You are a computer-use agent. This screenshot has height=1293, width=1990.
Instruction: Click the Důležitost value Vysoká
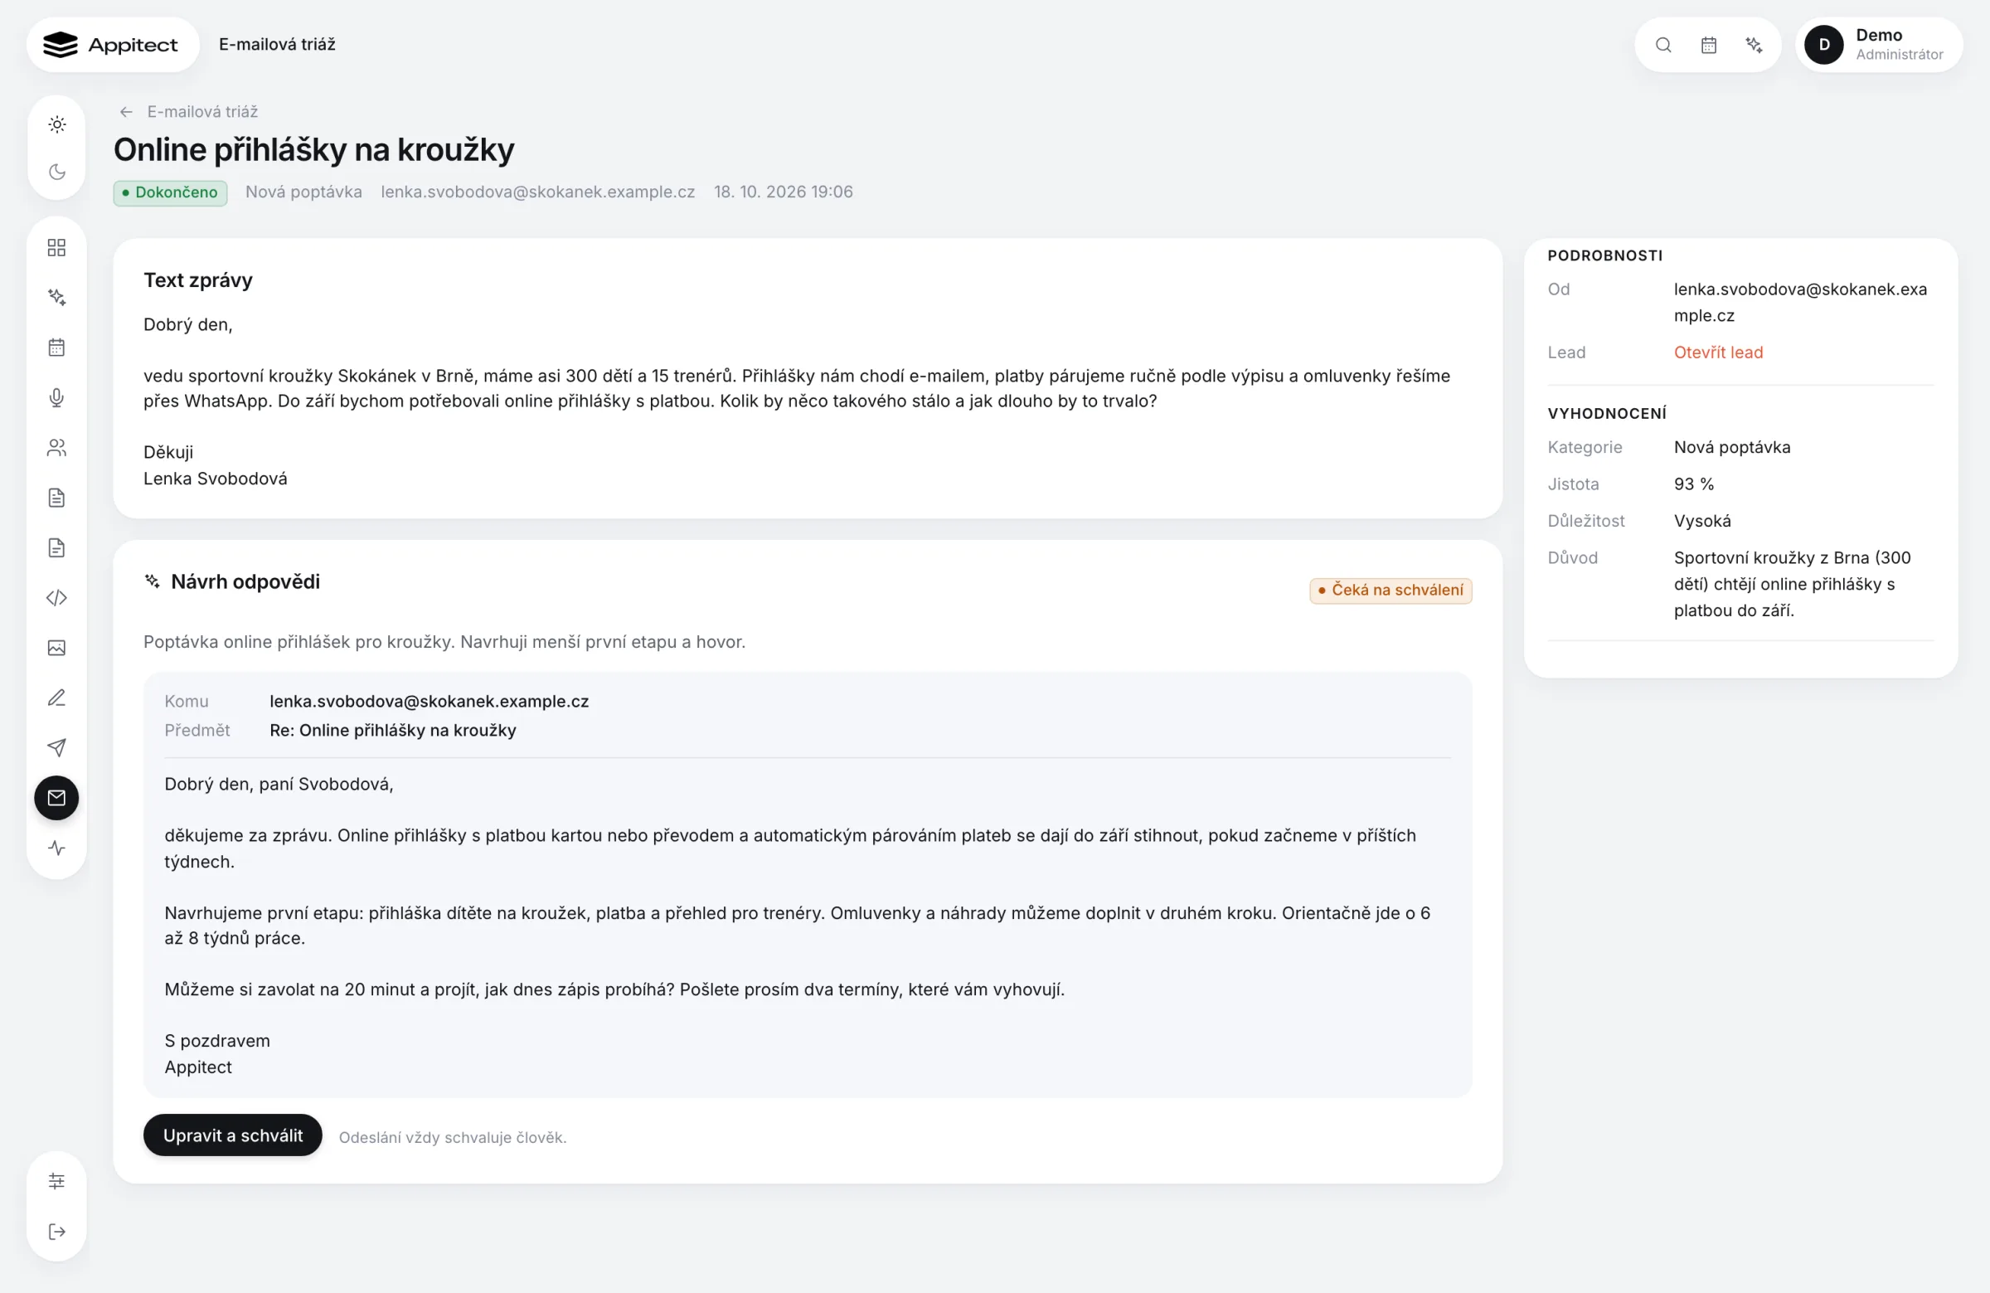[1702, 520]
